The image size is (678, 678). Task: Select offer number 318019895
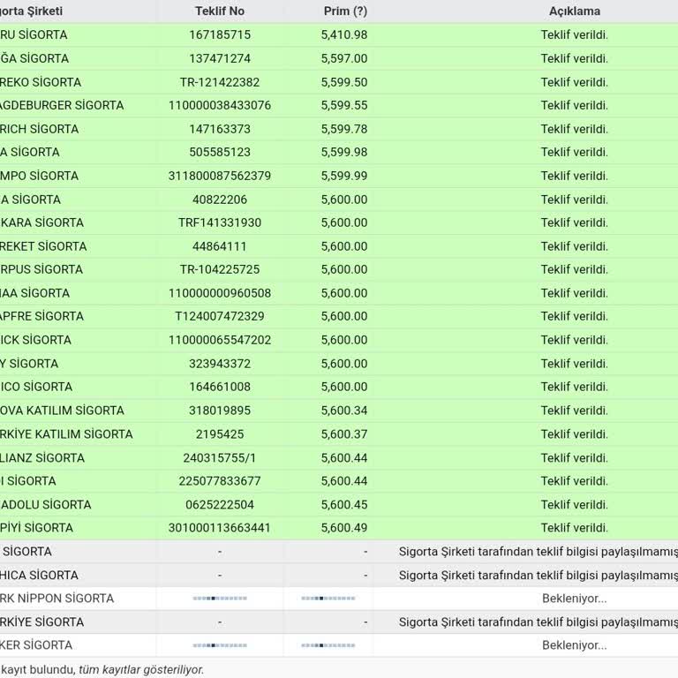click(x=220, y=411)
